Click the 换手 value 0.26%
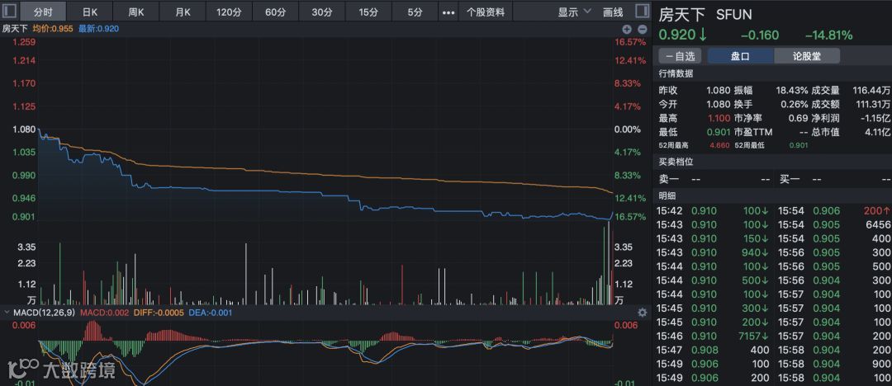892x386 pixels. (x=795, y=104)
